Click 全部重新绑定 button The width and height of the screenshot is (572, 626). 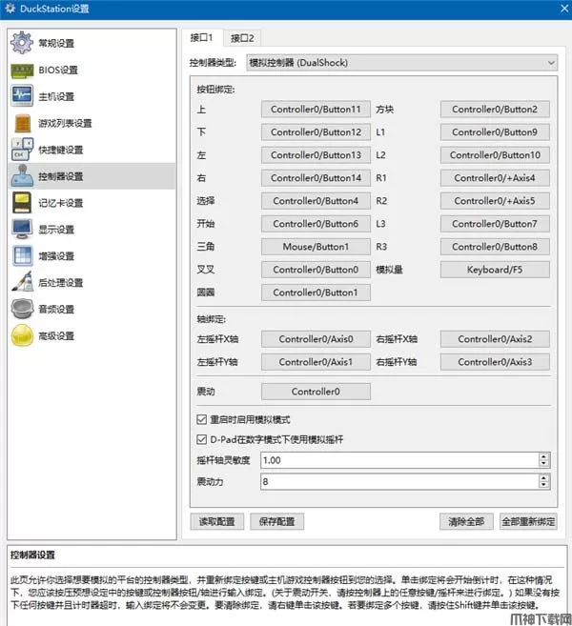click(528, 521)
